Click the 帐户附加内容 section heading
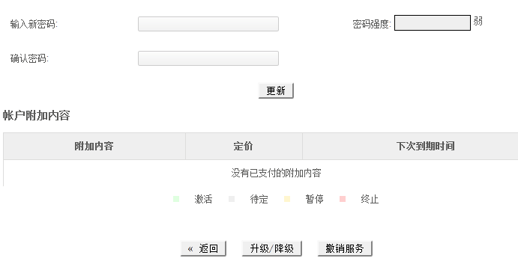This screenshot has width=518, height=270. [36, 116]
